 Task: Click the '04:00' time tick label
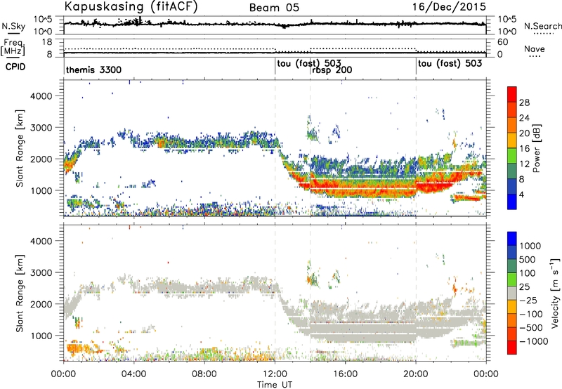pyautogui.click(x=134, y=374)
